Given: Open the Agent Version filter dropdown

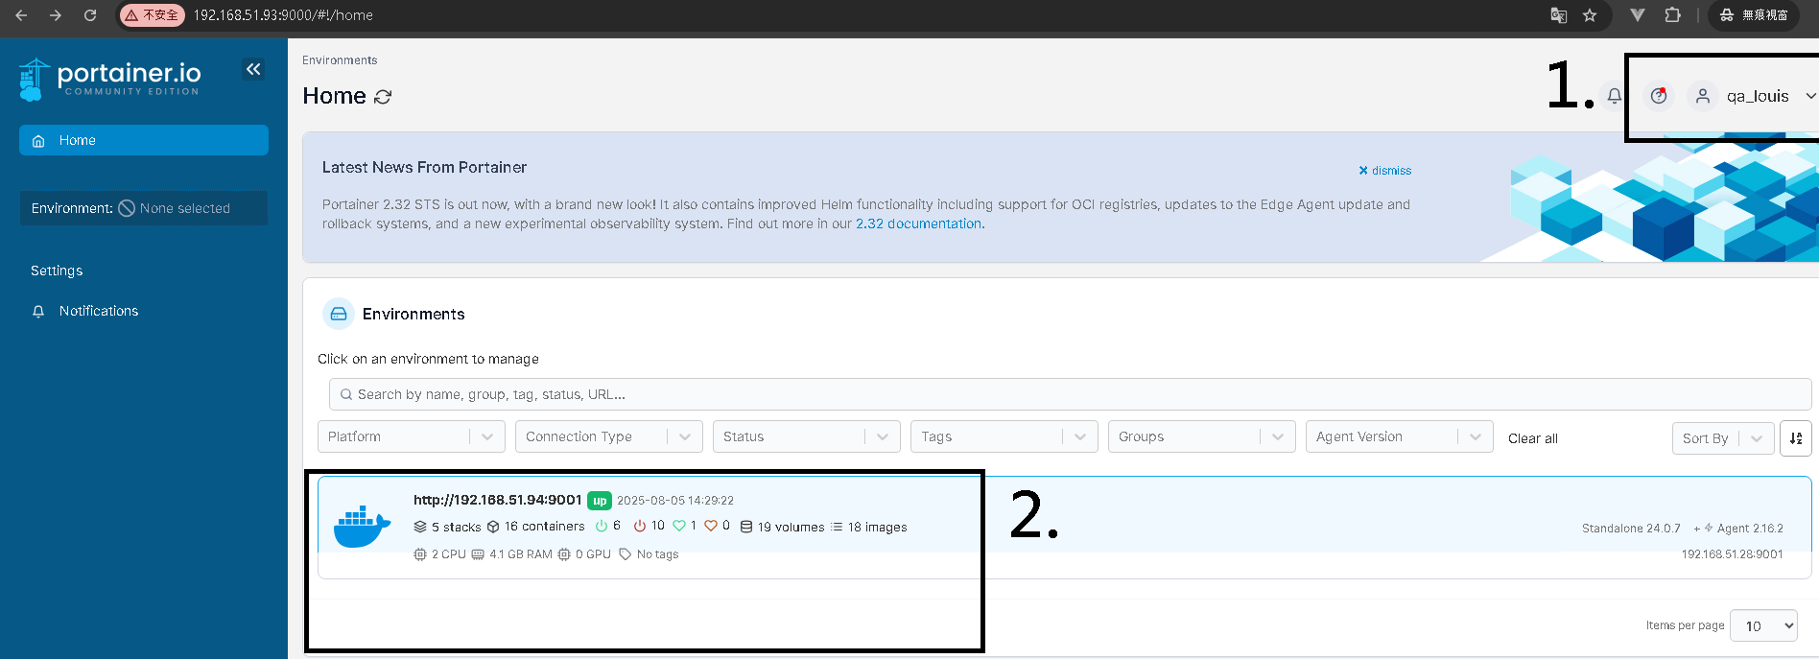Looking at the screenshot, I should click(1400, 437).
